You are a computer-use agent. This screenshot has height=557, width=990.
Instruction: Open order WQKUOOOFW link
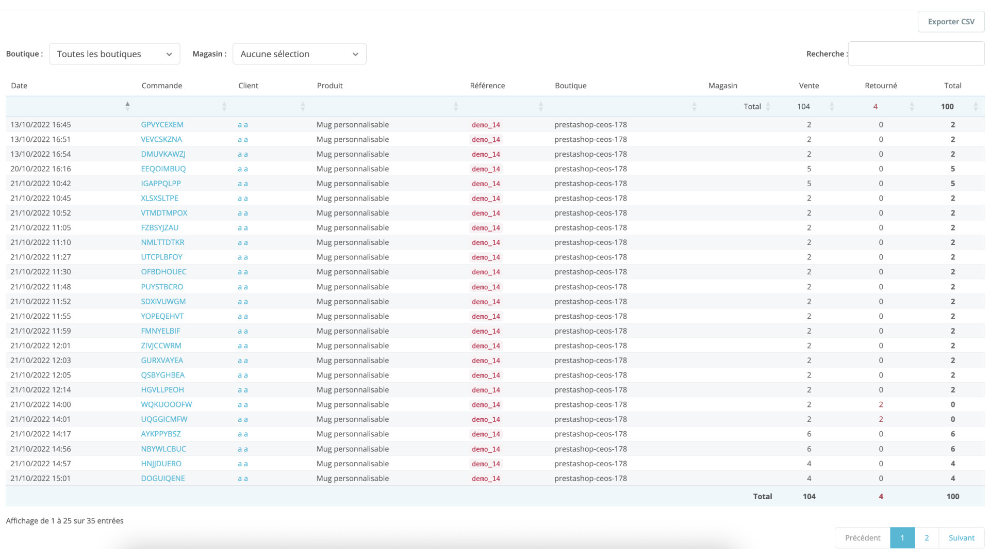(x=166, y=405)
